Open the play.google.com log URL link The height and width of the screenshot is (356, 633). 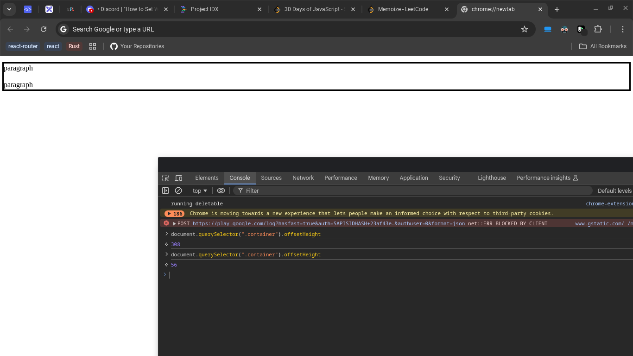(329, 223)
